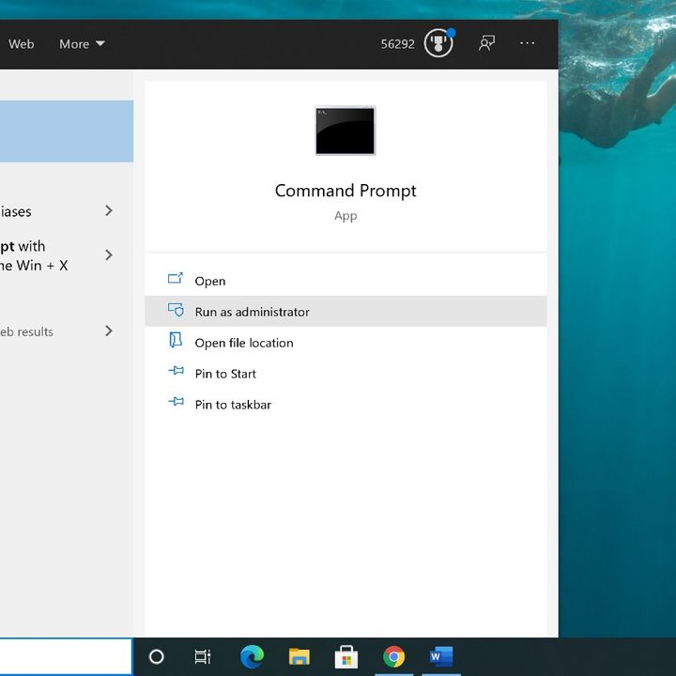
Task: Click the pin icon next to Pin to taskbar
Action: [x=176, y=402]
